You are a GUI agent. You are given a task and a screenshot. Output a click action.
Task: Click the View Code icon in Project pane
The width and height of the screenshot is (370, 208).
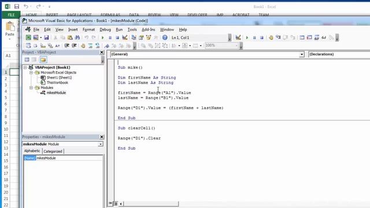point(27,60)
